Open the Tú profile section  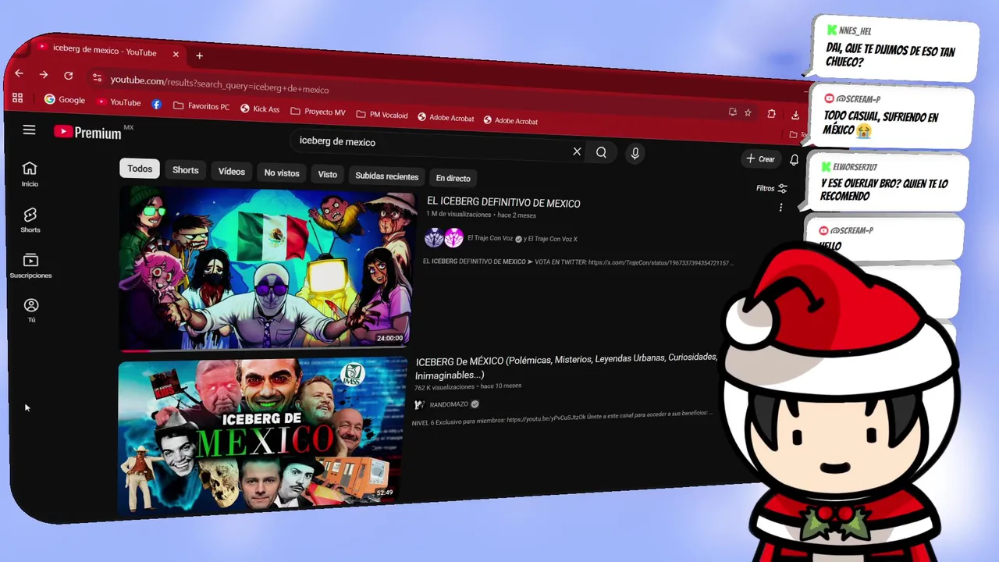click(31, 311)
